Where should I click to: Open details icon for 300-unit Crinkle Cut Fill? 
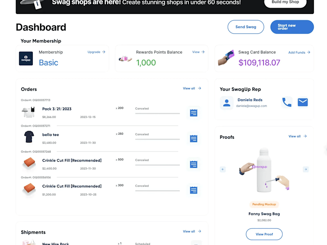[193, 190]
